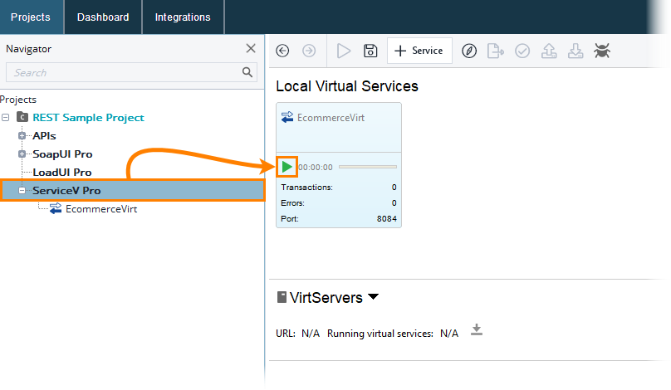
Task: Click the search magnifier icon
Action: coord(247,72)
